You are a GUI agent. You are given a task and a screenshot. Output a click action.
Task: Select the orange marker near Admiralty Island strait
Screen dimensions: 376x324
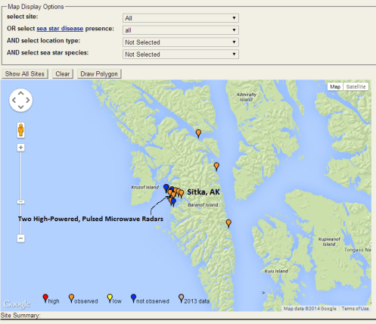[x=216, y=167]
